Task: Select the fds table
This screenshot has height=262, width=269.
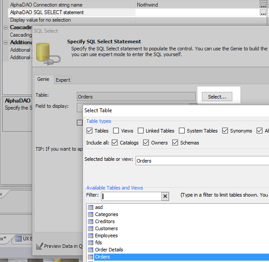Action: [99, 243]
